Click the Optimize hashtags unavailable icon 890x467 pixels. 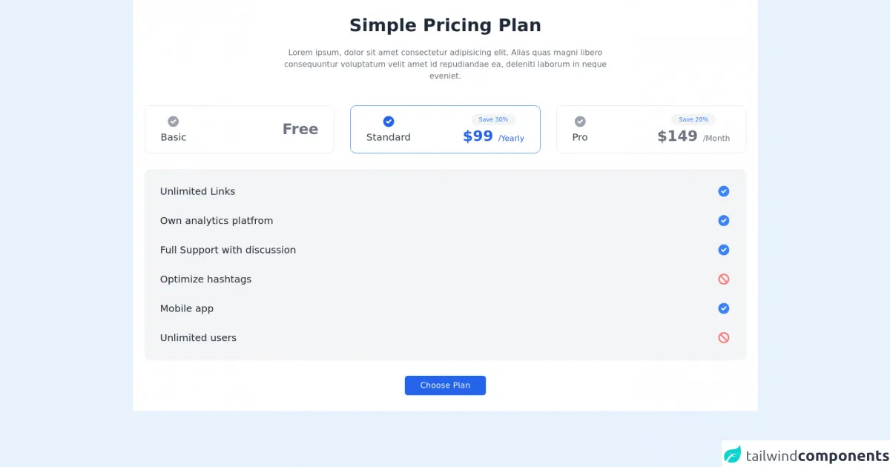724,279
